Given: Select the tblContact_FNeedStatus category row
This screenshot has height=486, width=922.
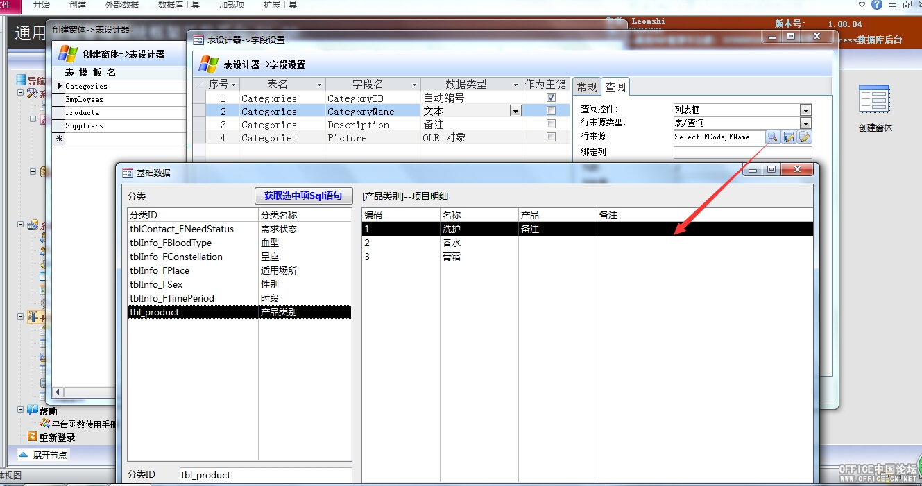Looking at the screenshot, I should click(239, 229).
